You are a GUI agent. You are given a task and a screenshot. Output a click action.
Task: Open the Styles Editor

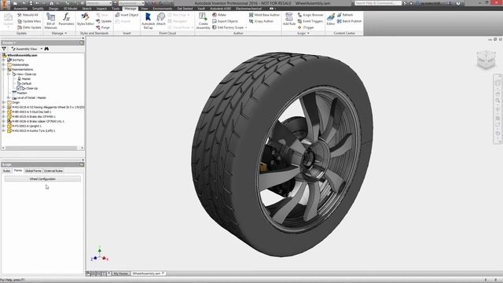click(x=86, y=20)
